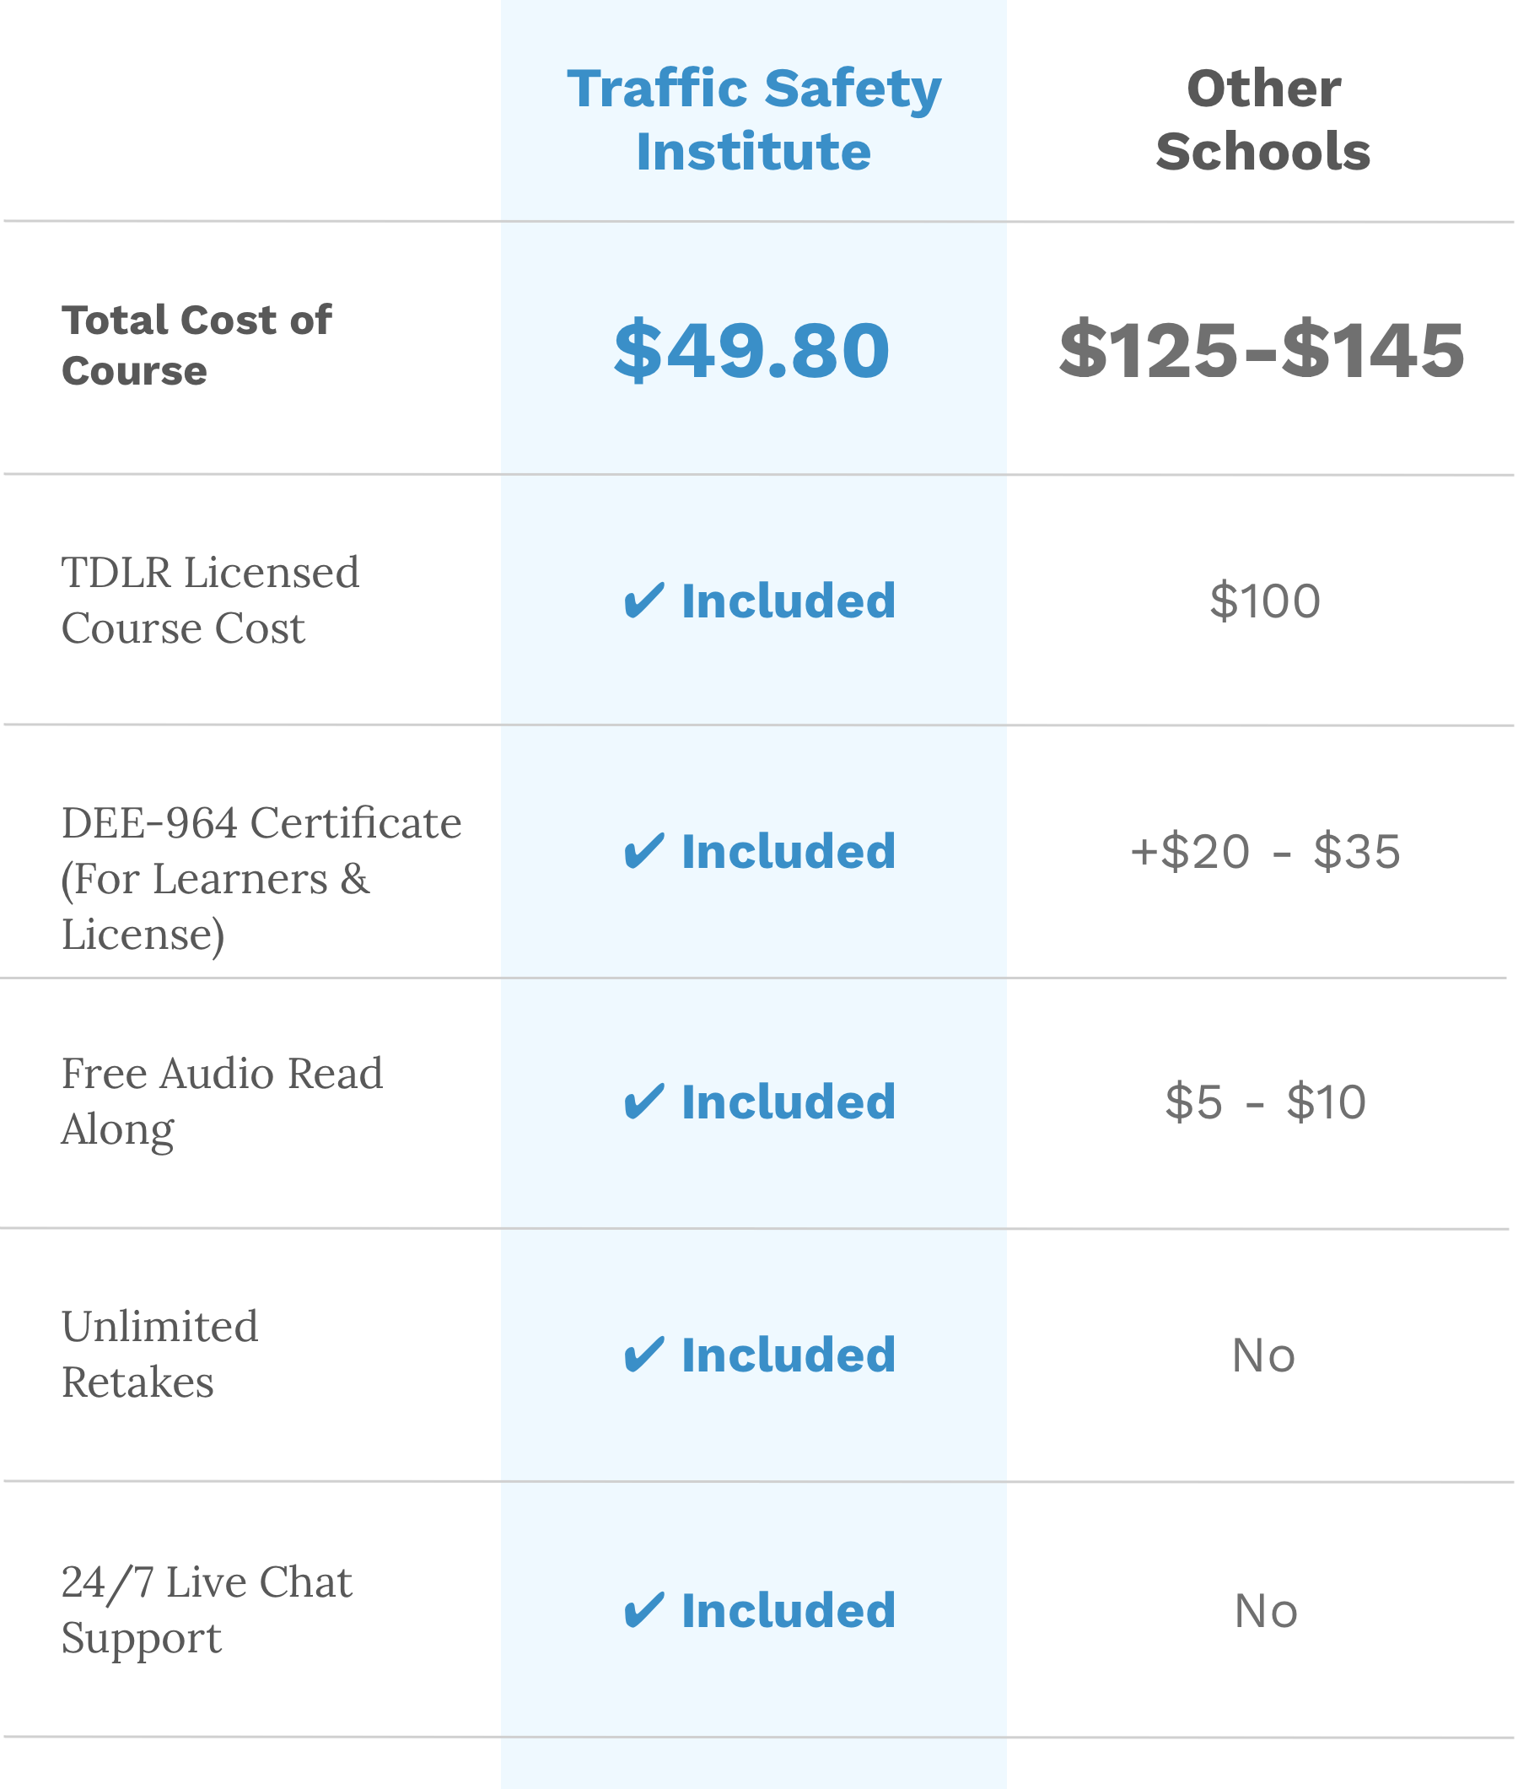The image size is (1518, 1789).
Task: Click the Unlimited Retakes row label
Action: [x=159, y=1354]
